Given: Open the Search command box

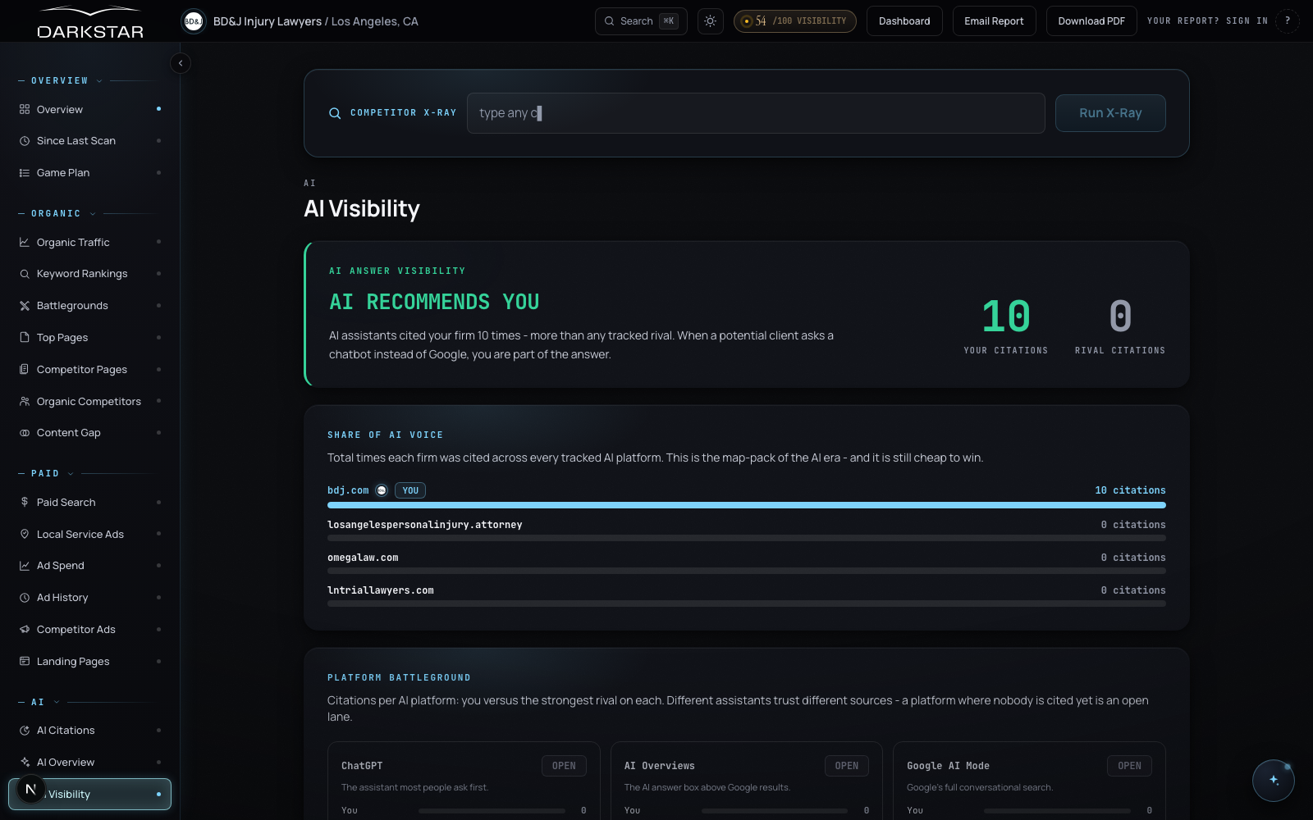Looking at the screenshot, I should tap(641, 21).
